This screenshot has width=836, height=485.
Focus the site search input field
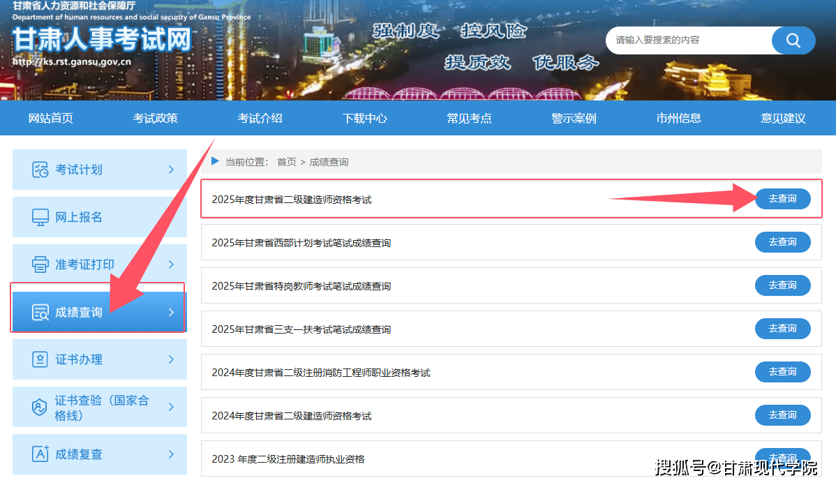coord(687,40)
